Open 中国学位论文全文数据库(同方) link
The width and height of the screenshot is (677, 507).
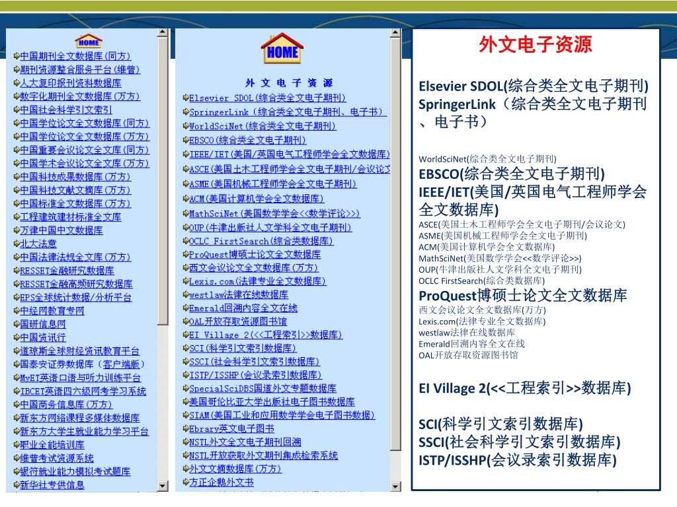click(x=85, y=123)
